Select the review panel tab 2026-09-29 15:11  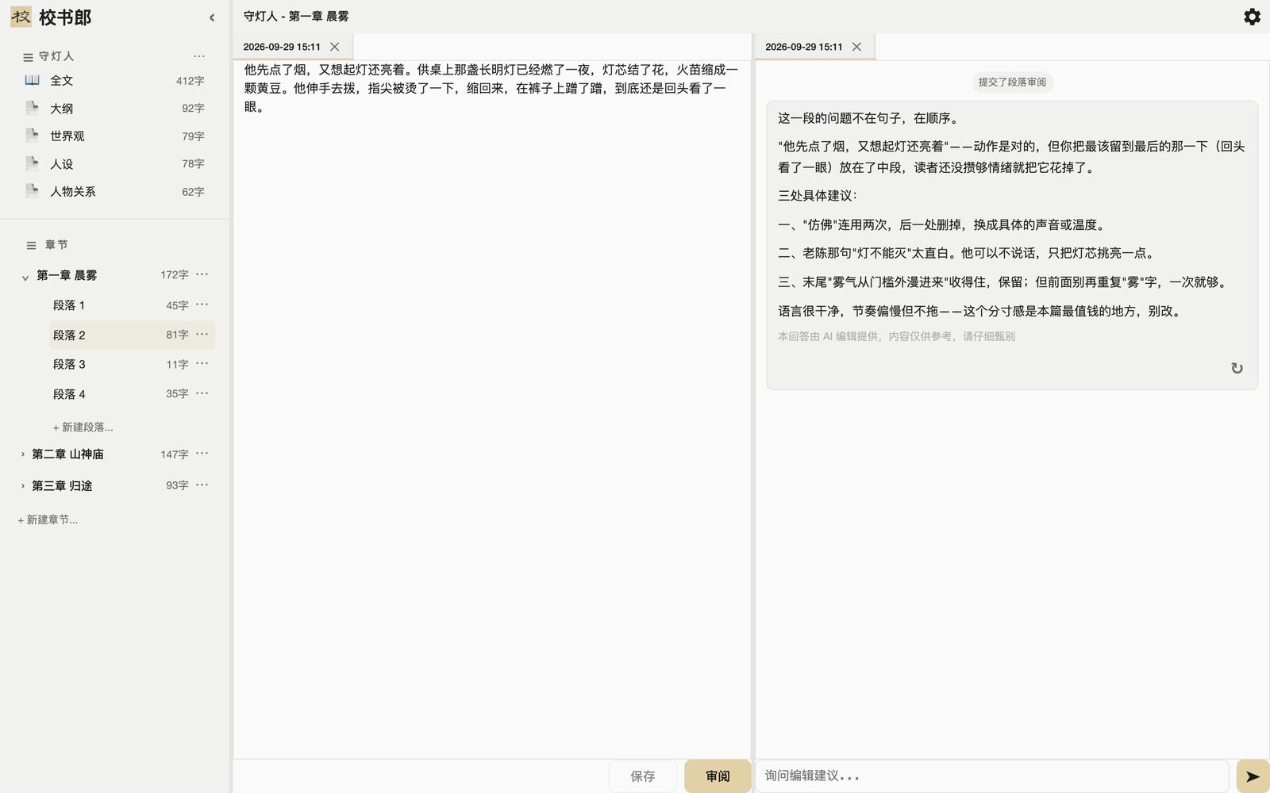[804, 47]
